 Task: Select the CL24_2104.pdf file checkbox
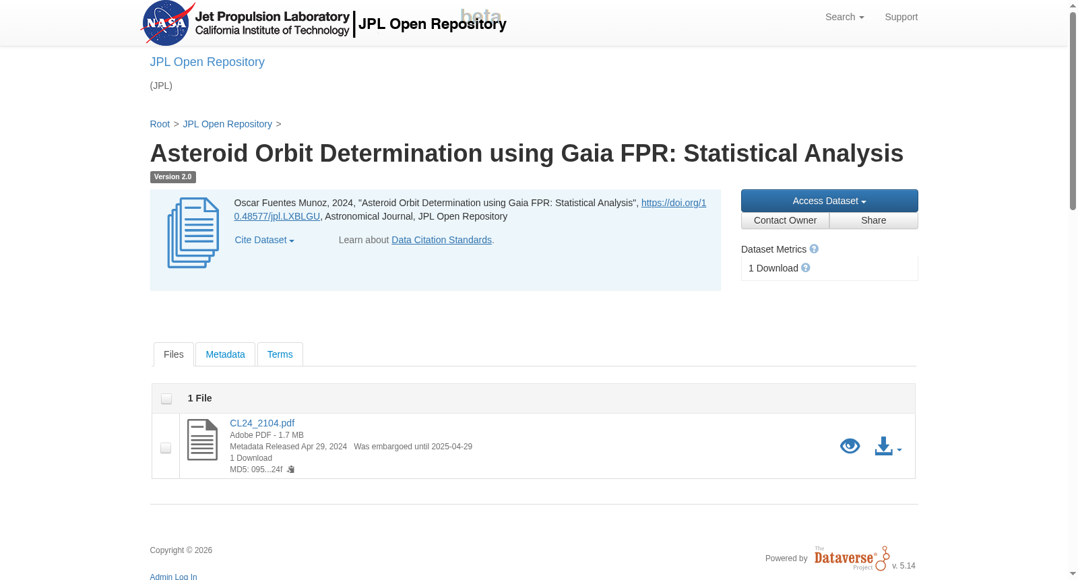(166, 448)
